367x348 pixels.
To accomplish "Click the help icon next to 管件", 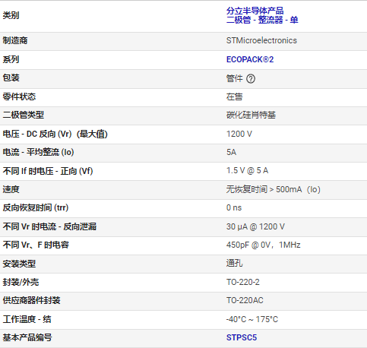I will tap(251, 79).
